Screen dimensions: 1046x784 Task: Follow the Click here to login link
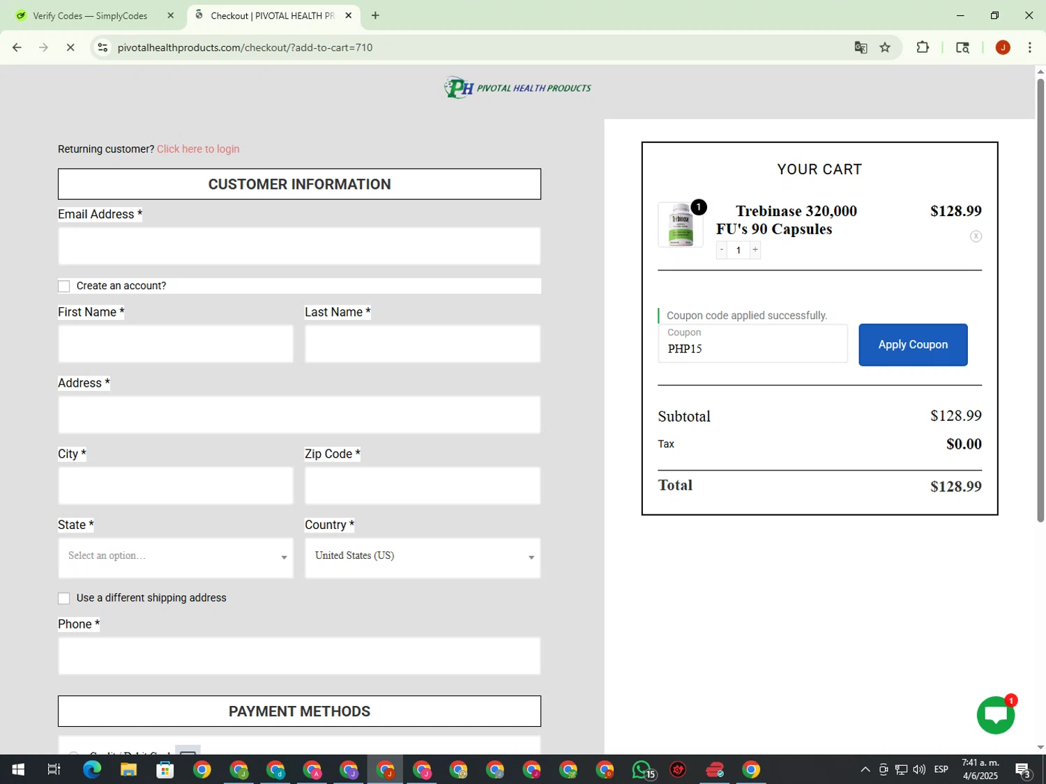pyautogui.click(x=198, y=149)
